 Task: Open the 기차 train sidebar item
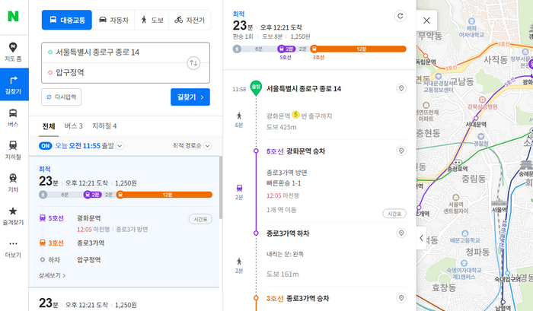click(13, 182)
